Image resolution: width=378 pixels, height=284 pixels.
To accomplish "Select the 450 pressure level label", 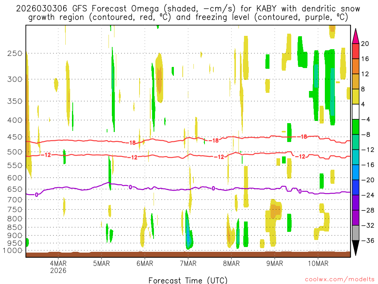I will tap(15, 137).
